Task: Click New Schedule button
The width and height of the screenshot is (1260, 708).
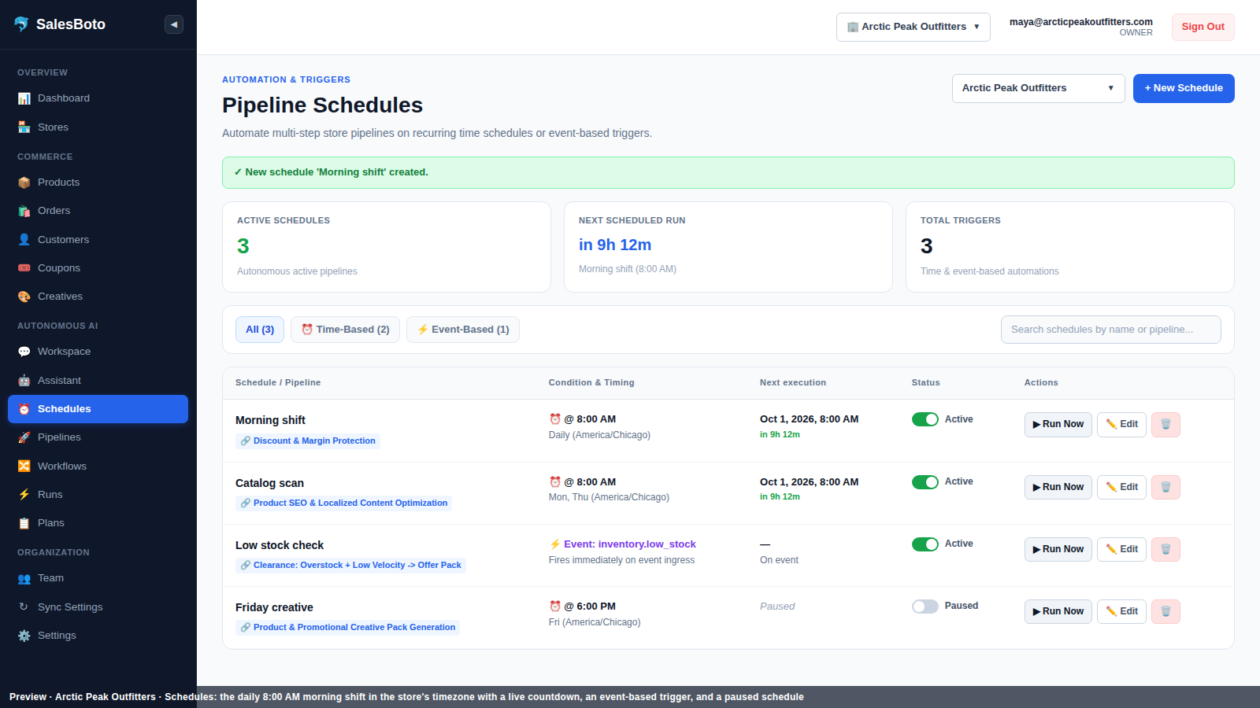Action: 1184,88
